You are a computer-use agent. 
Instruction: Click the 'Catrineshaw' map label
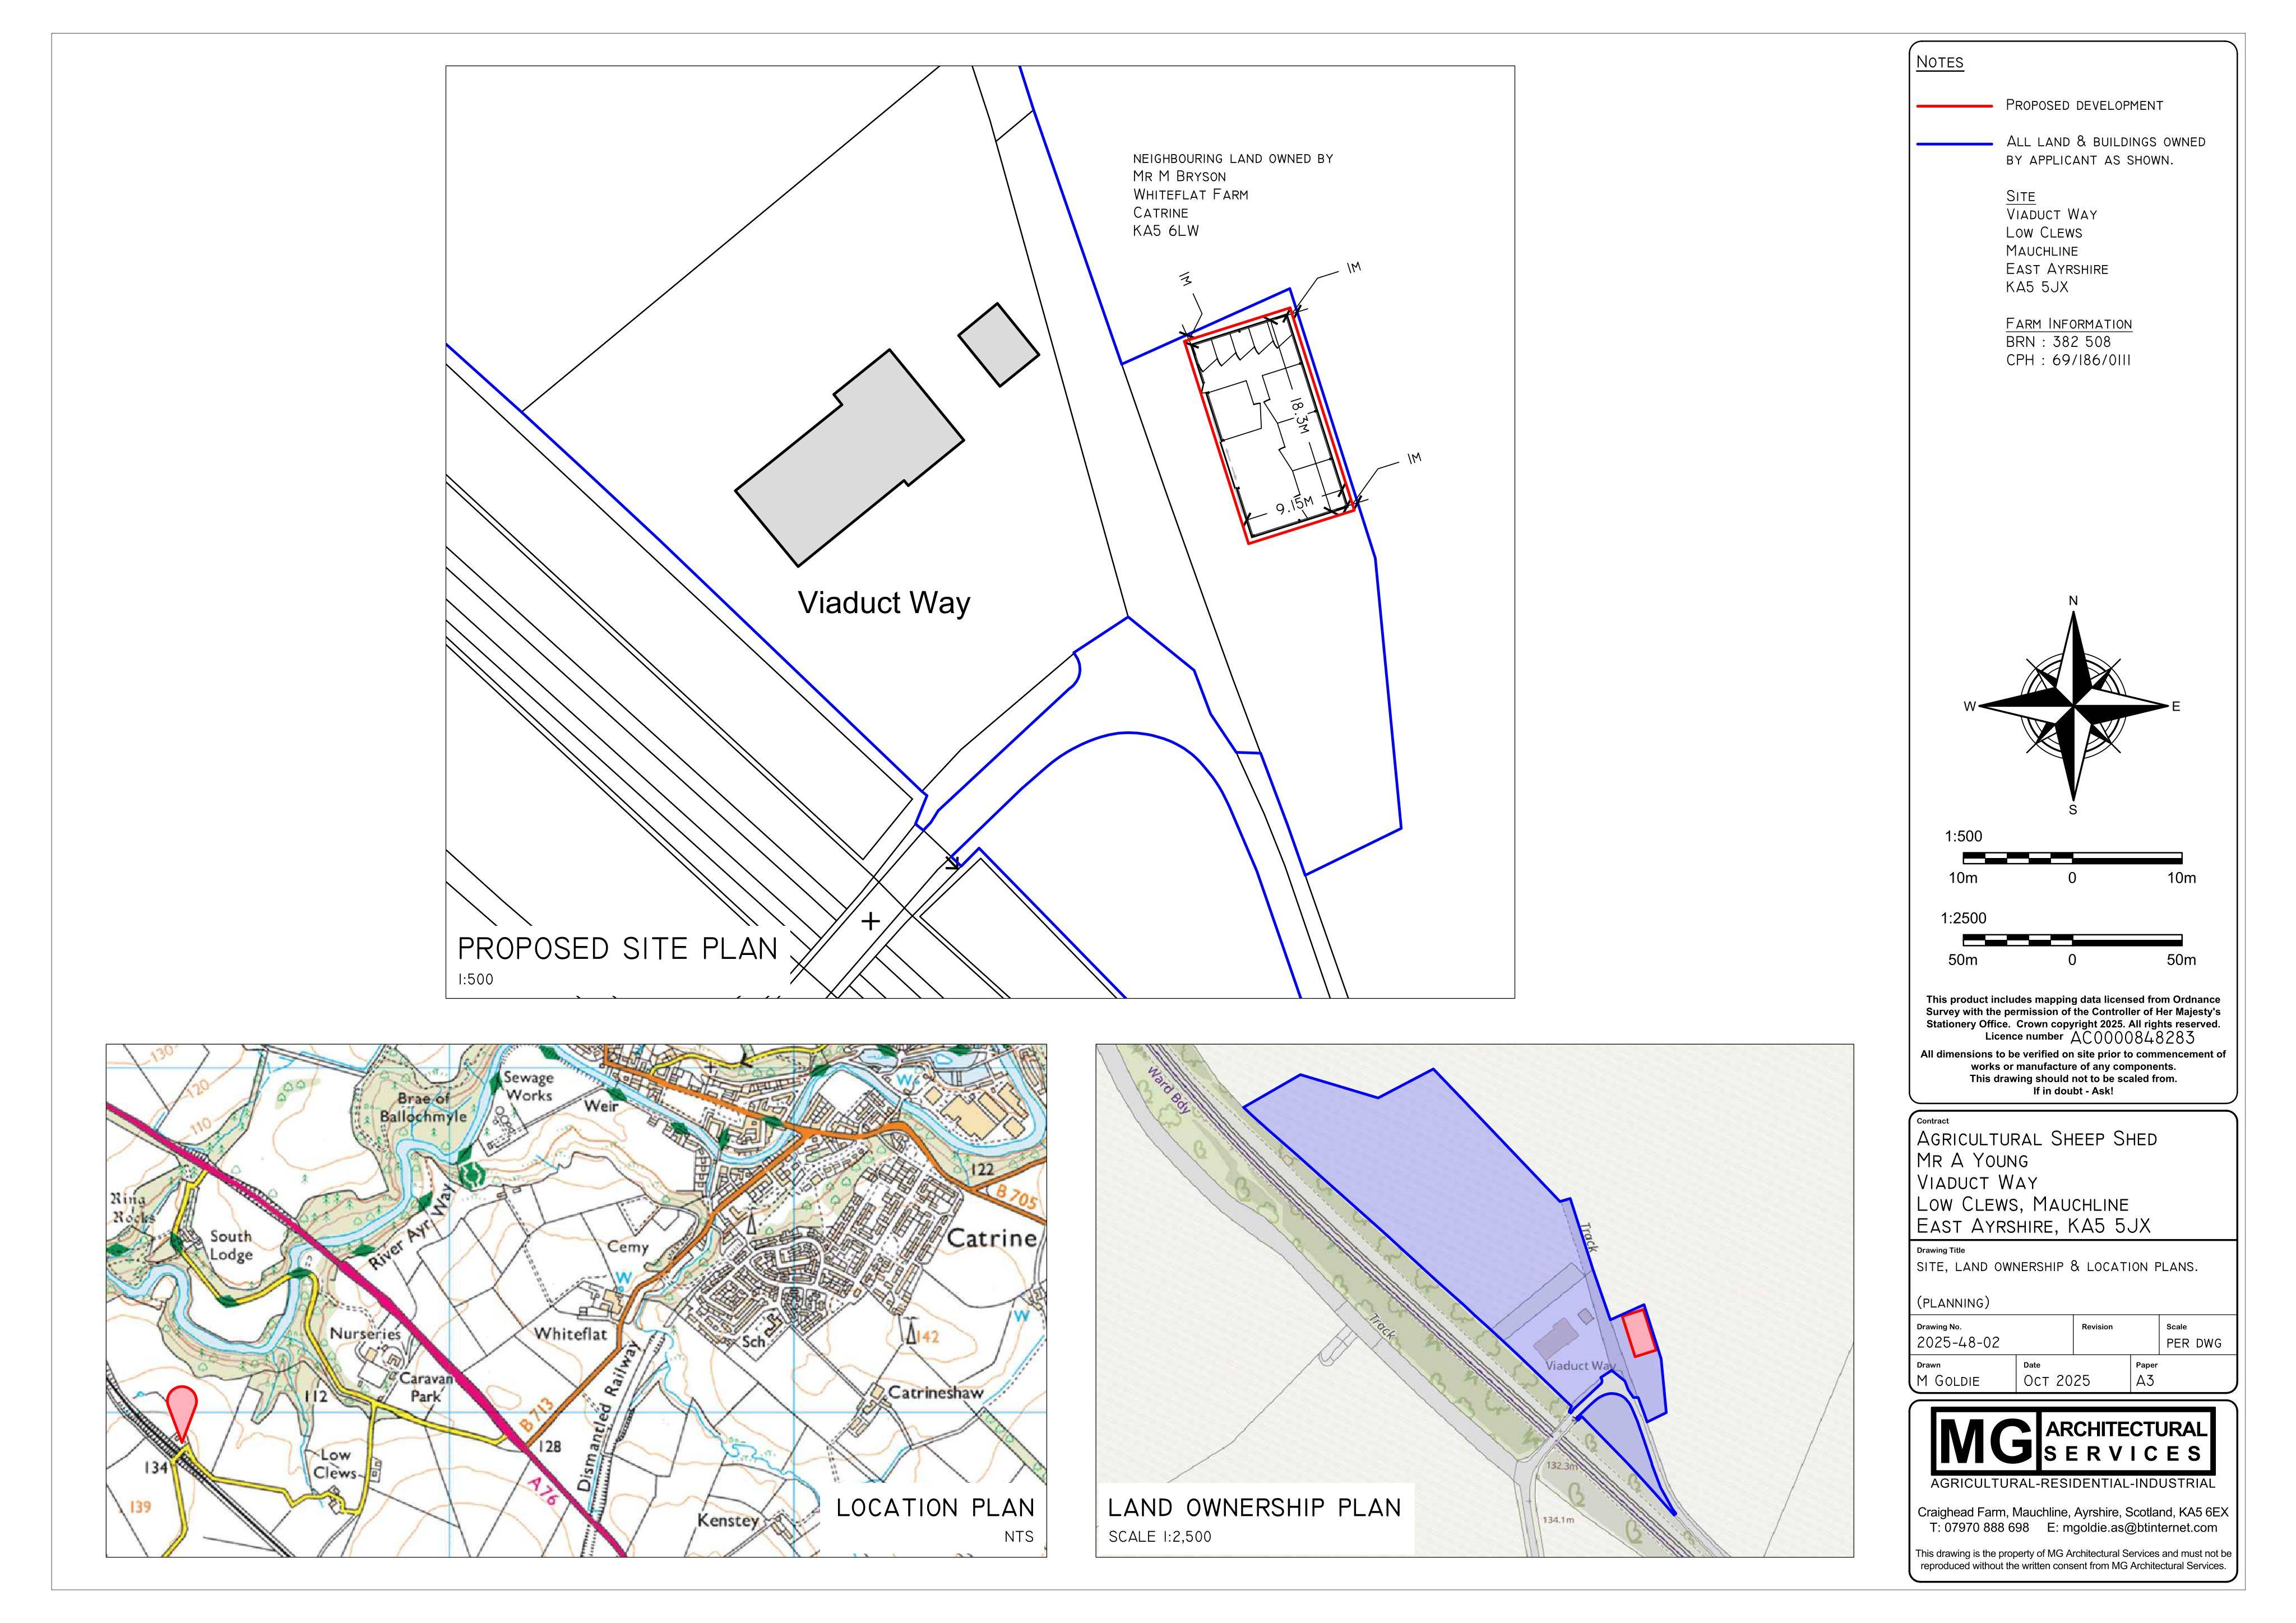(x=935, y=1392)
